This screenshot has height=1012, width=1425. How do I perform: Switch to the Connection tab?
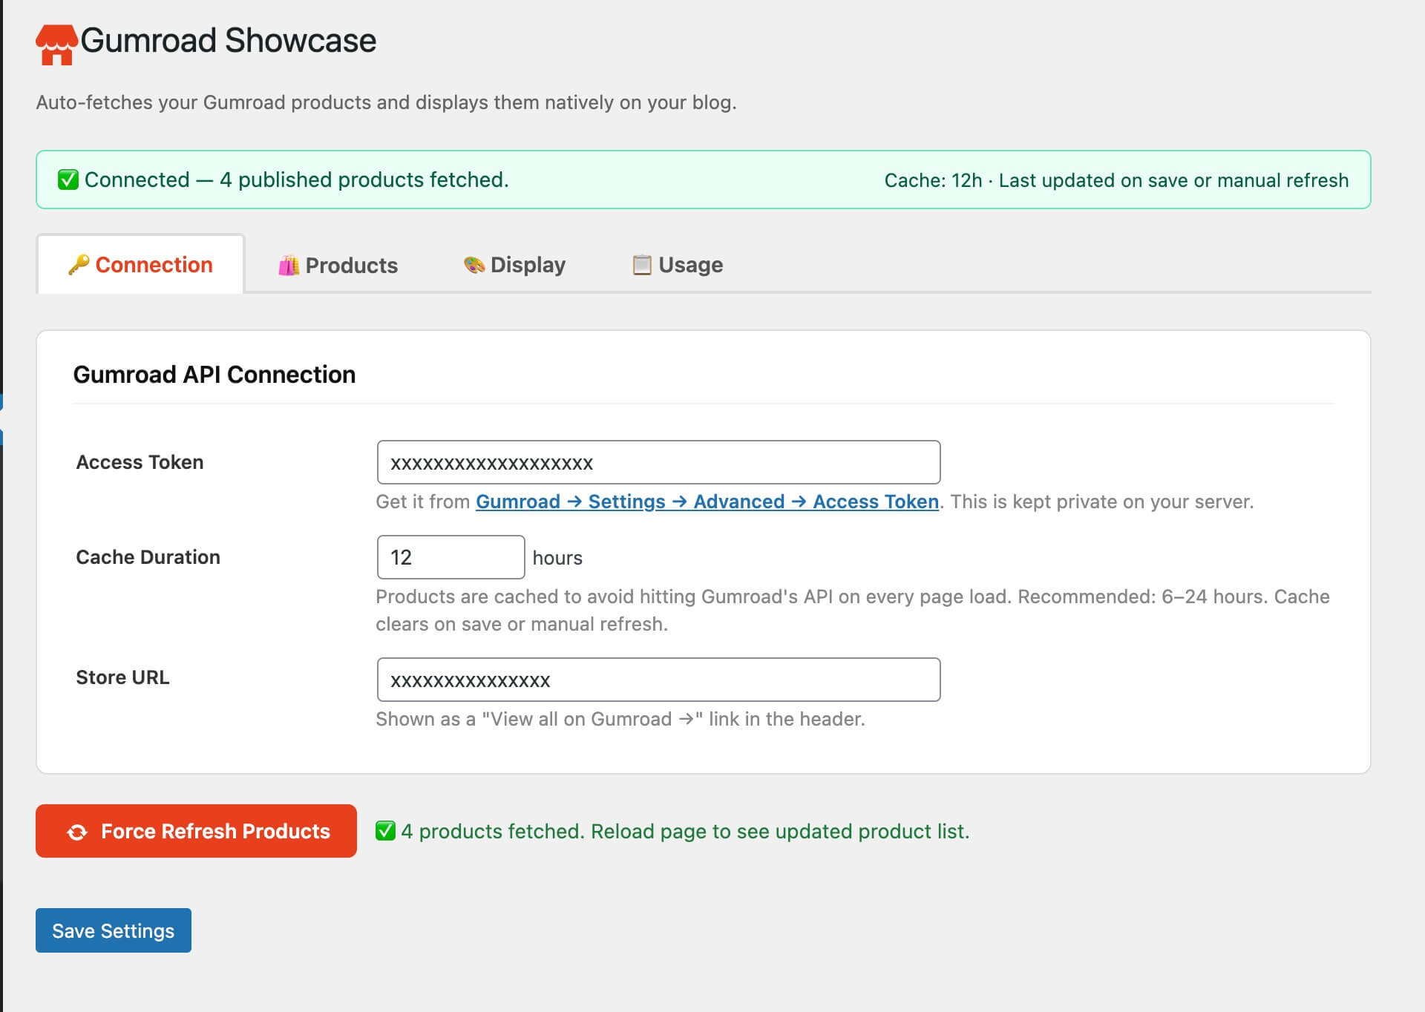tap(140, 265)
